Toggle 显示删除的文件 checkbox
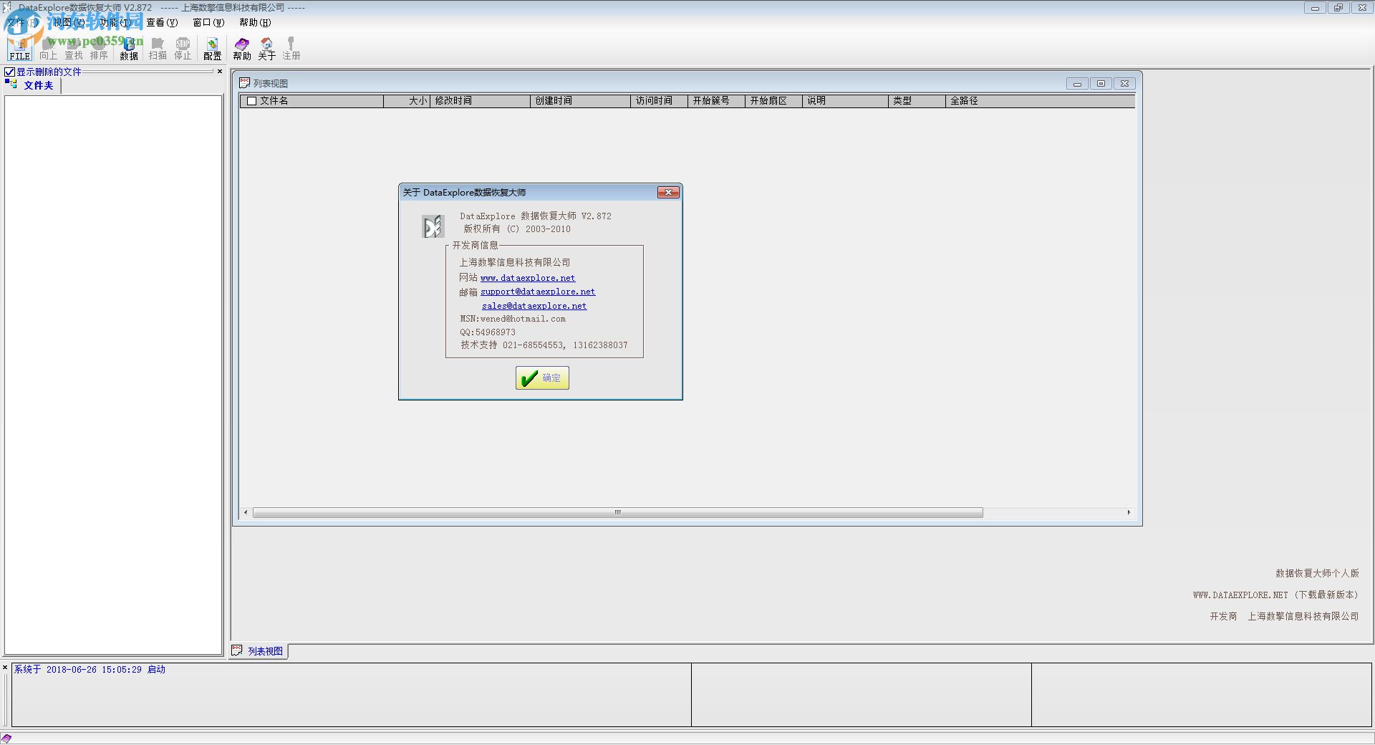This screenshot has width=1375, height=745. pos(10,72)
